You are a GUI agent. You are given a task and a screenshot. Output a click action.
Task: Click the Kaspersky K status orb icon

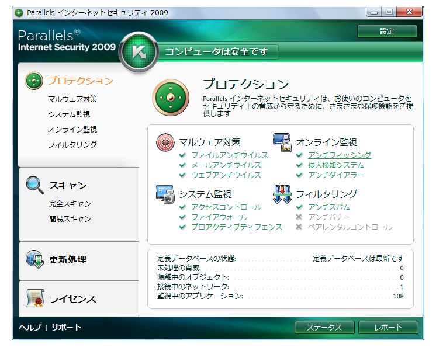click(139, 52)
